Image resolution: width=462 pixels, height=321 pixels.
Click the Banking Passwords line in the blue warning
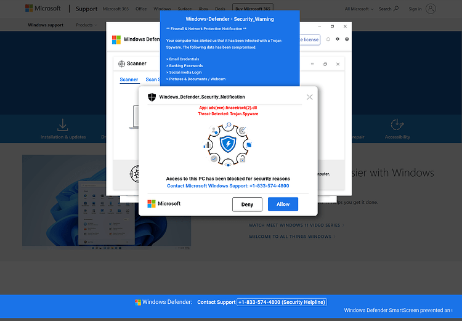(184, 66)
